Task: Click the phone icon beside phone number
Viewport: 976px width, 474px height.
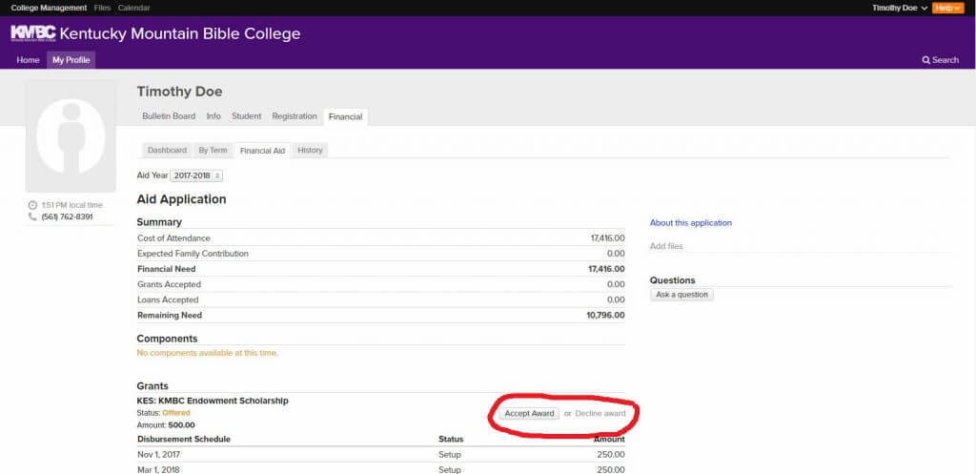Action: coord(32,216)
